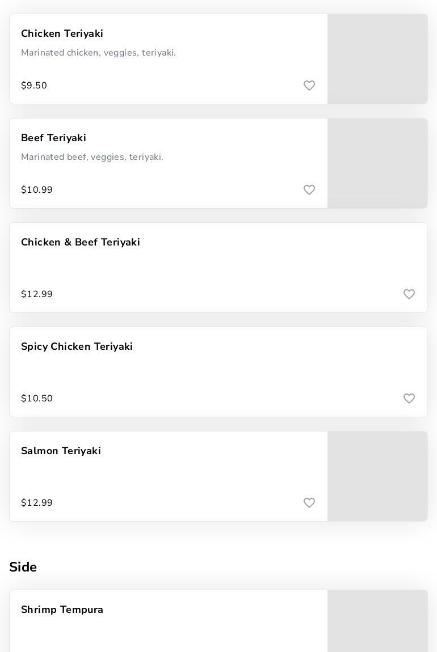Screen dimensions: 437x652
Task: Open the Chicken Teriyaki menu item
Action: [x=62, y=34]
